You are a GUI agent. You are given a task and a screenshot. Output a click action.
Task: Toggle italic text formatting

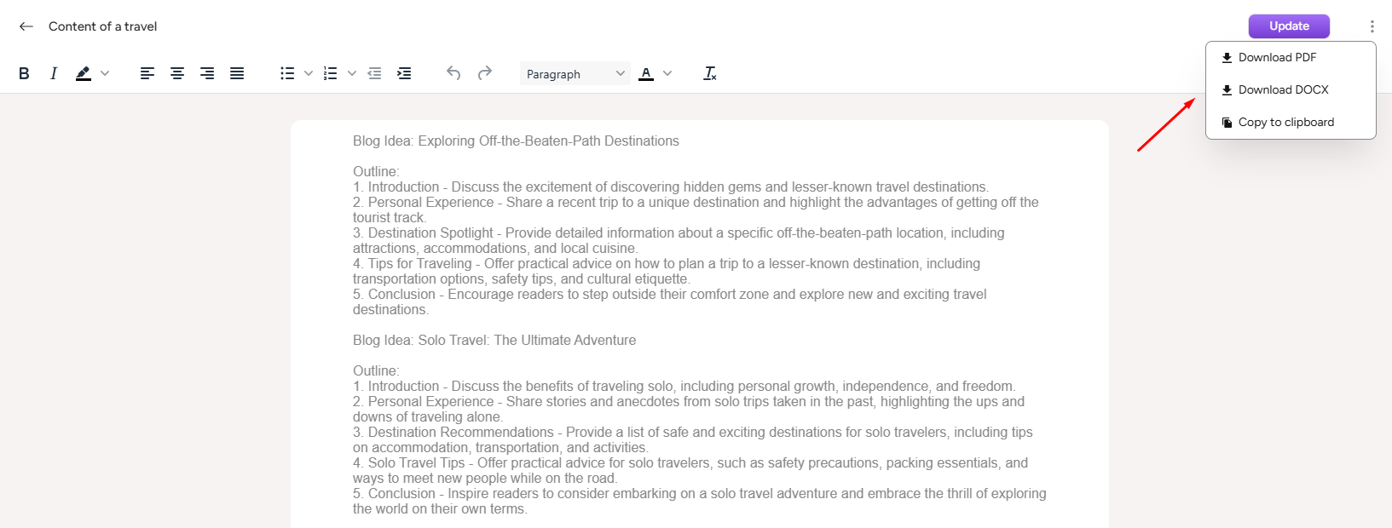[x=54, y=74]
